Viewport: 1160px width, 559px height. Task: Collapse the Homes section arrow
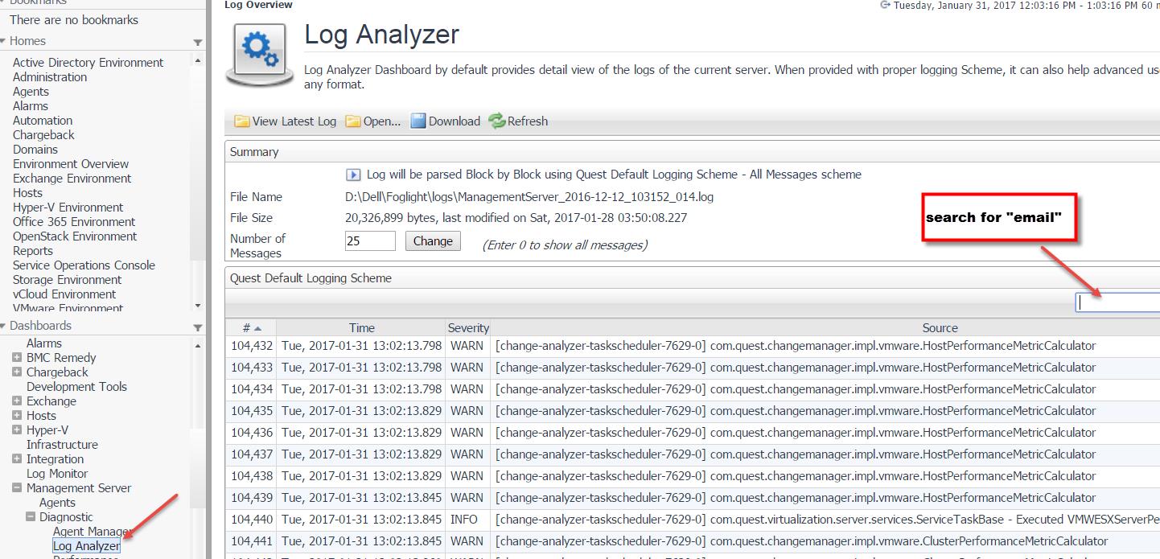pos(197,42)
